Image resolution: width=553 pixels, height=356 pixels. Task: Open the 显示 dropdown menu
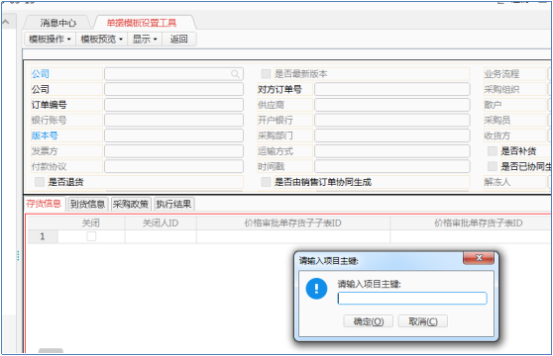(145, 39)
